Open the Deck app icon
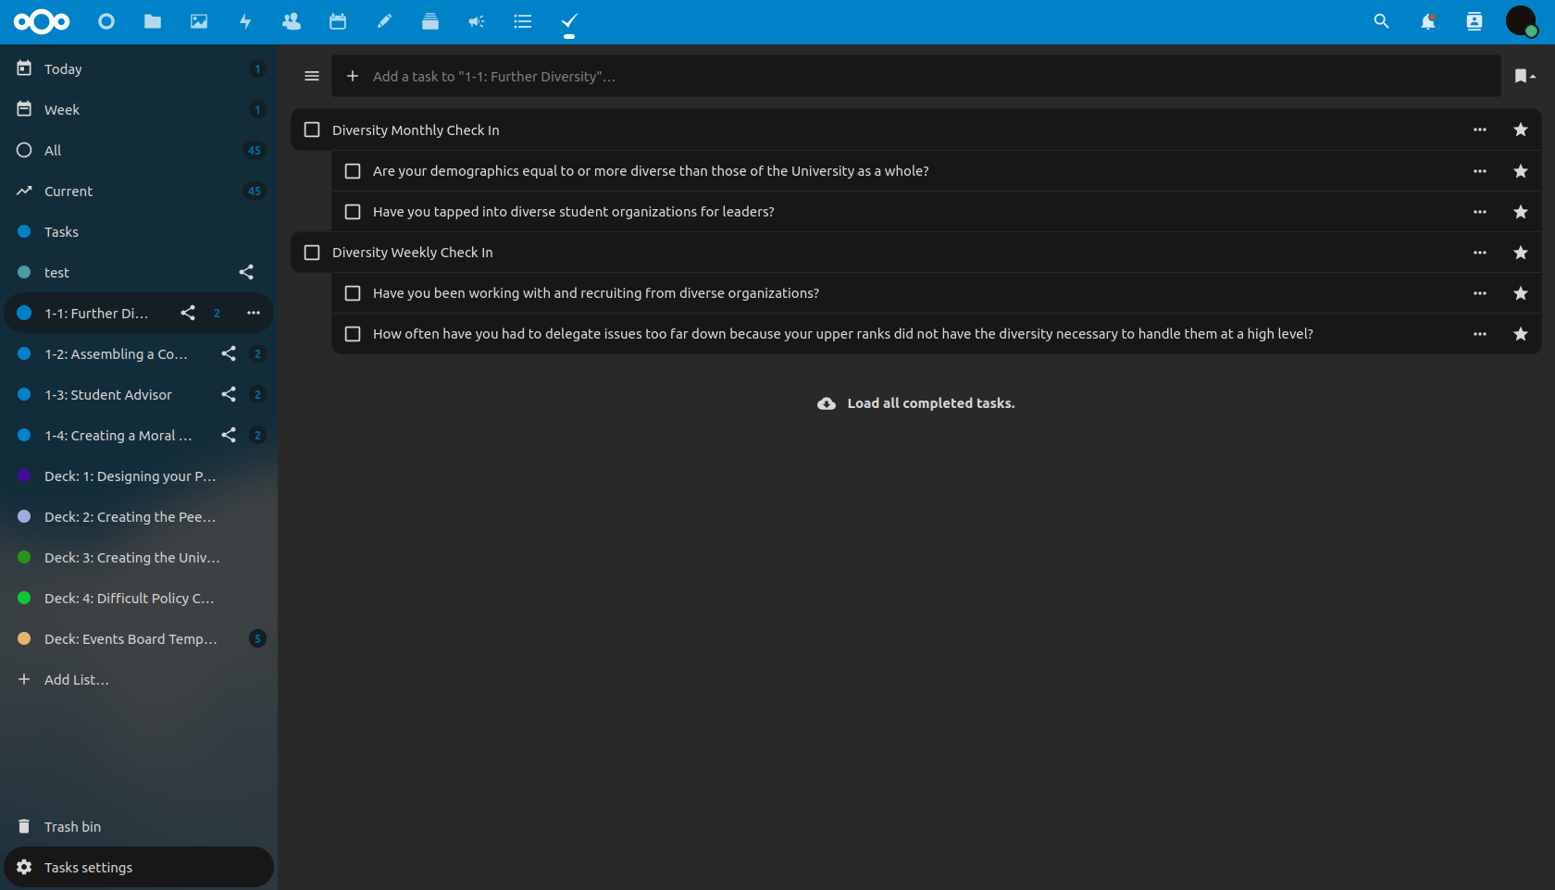This screenshot has width=1555, height=890. (x=430, y=21)
